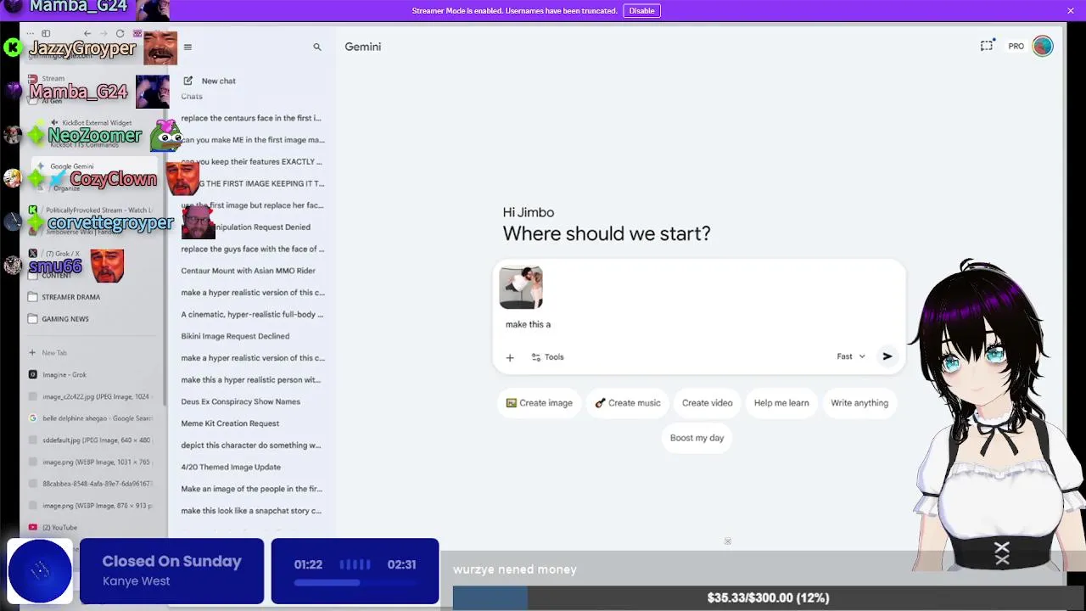Screen dimensions: 1086x611
Task: Click the browser back arrow
Action: 87,34
